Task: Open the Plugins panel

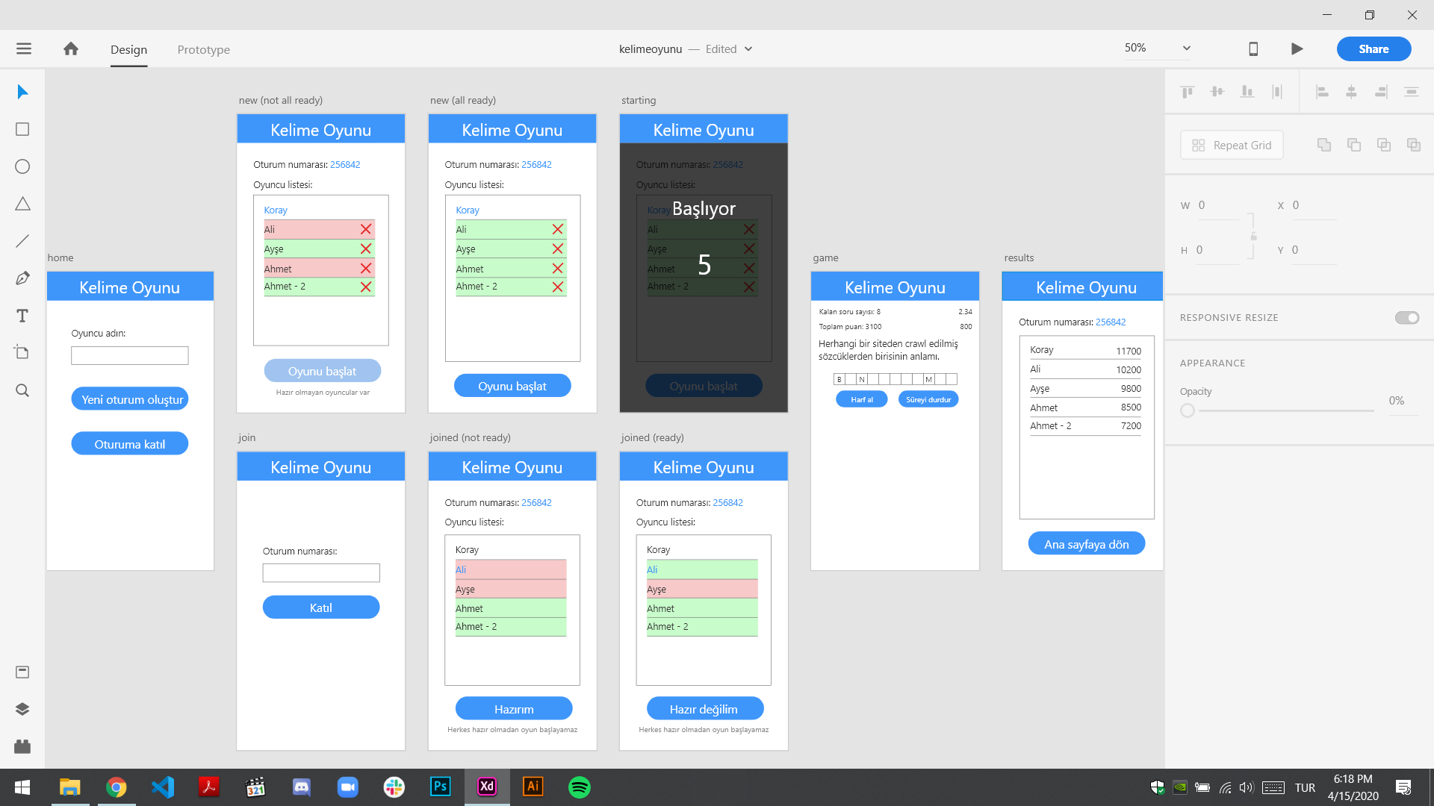Action: click(22, 746)
